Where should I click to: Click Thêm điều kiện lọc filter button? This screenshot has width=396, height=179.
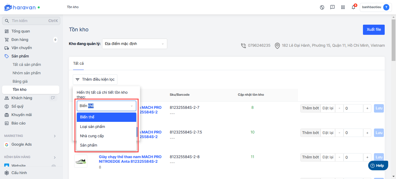click(x=95, y=79)
